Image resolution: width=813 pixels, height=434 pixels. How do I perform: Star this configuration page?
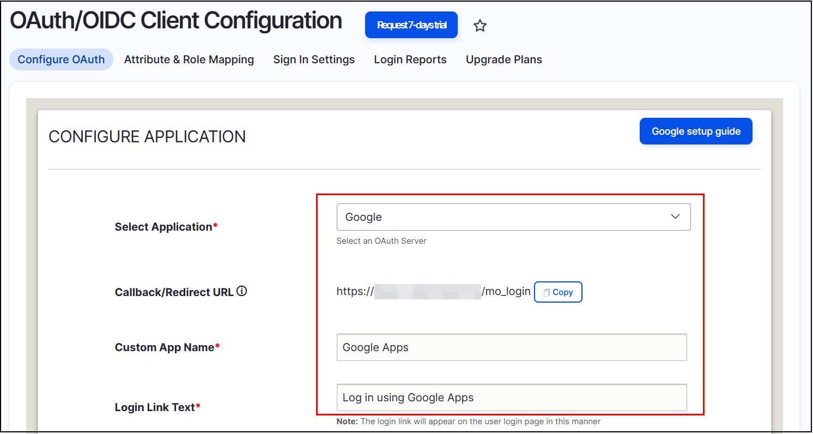tap(480, 25)
